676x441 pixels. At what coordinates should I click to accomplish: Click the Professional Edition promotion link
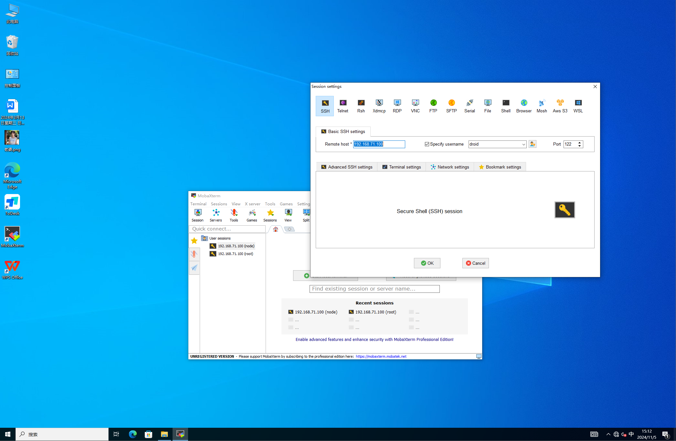pos(374,340)
